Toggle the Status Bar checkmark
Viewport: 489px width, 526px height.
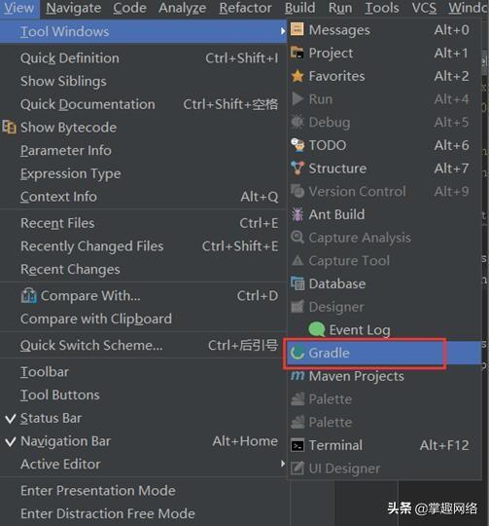click(x=11, y=418)
